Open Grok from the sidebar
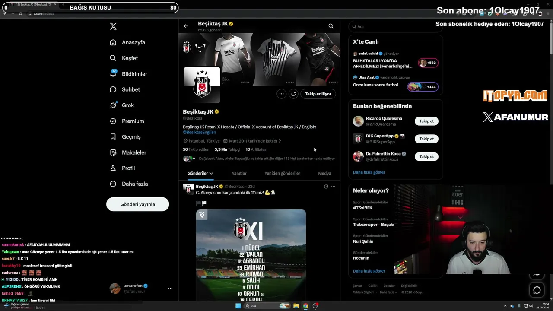The image size is (553, 311). [x=122, y=105]
